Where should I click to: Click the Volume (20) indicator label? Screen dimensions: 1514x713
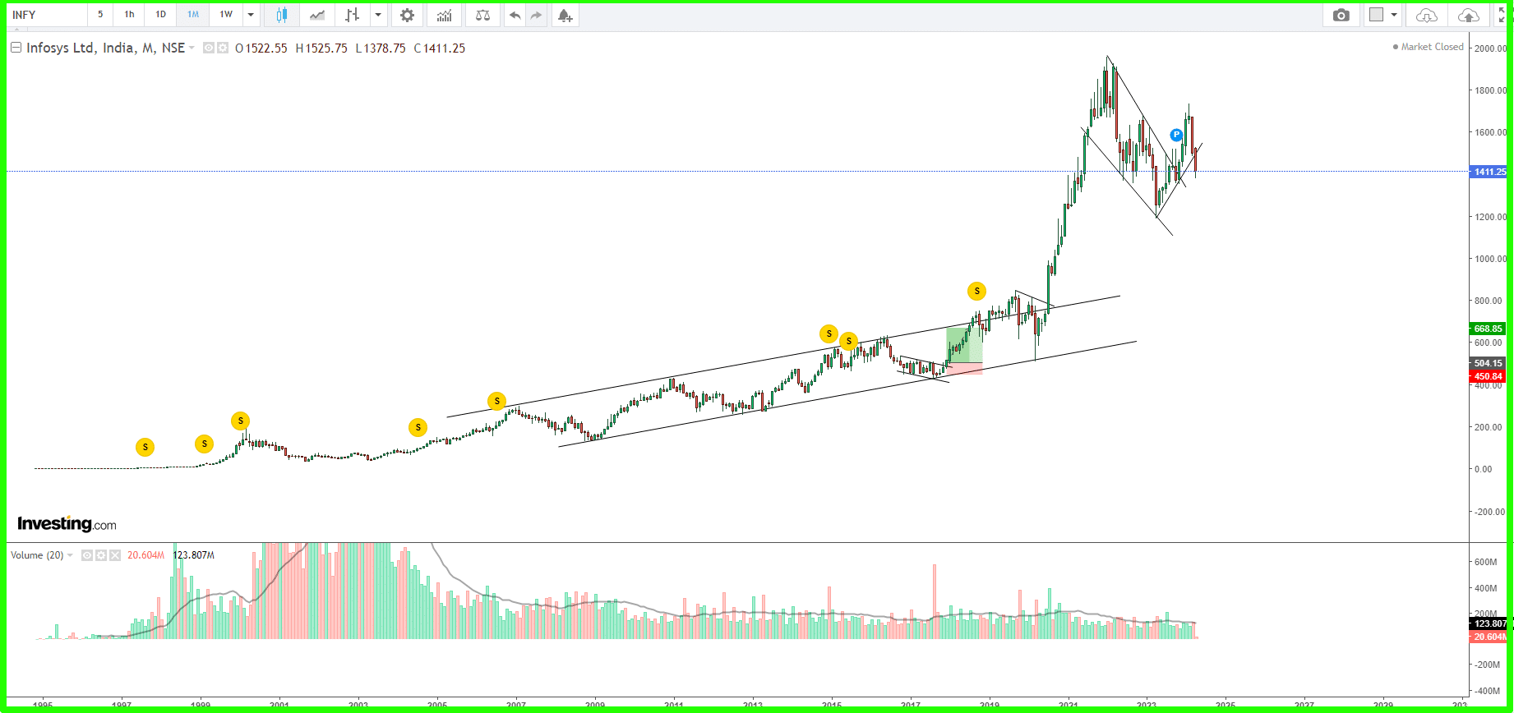point(37,555)
